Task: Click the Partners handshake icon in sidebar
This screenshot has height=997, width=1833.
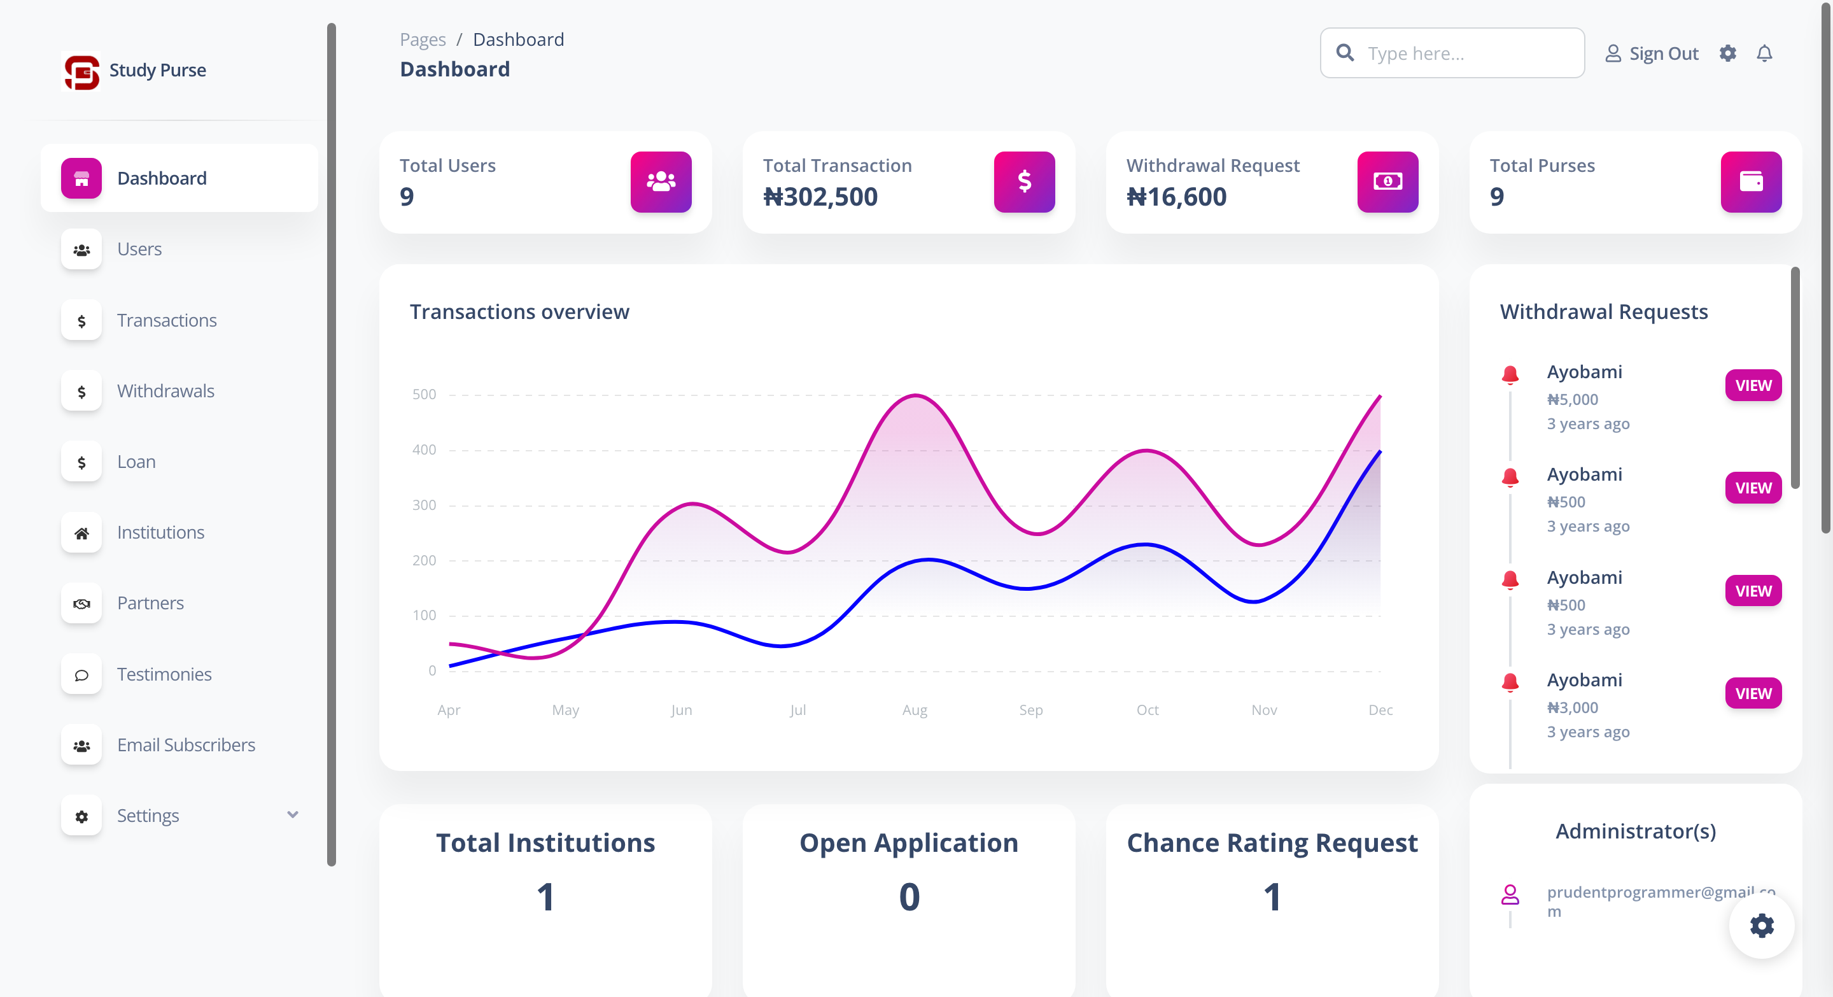Action: coord(82,604)
